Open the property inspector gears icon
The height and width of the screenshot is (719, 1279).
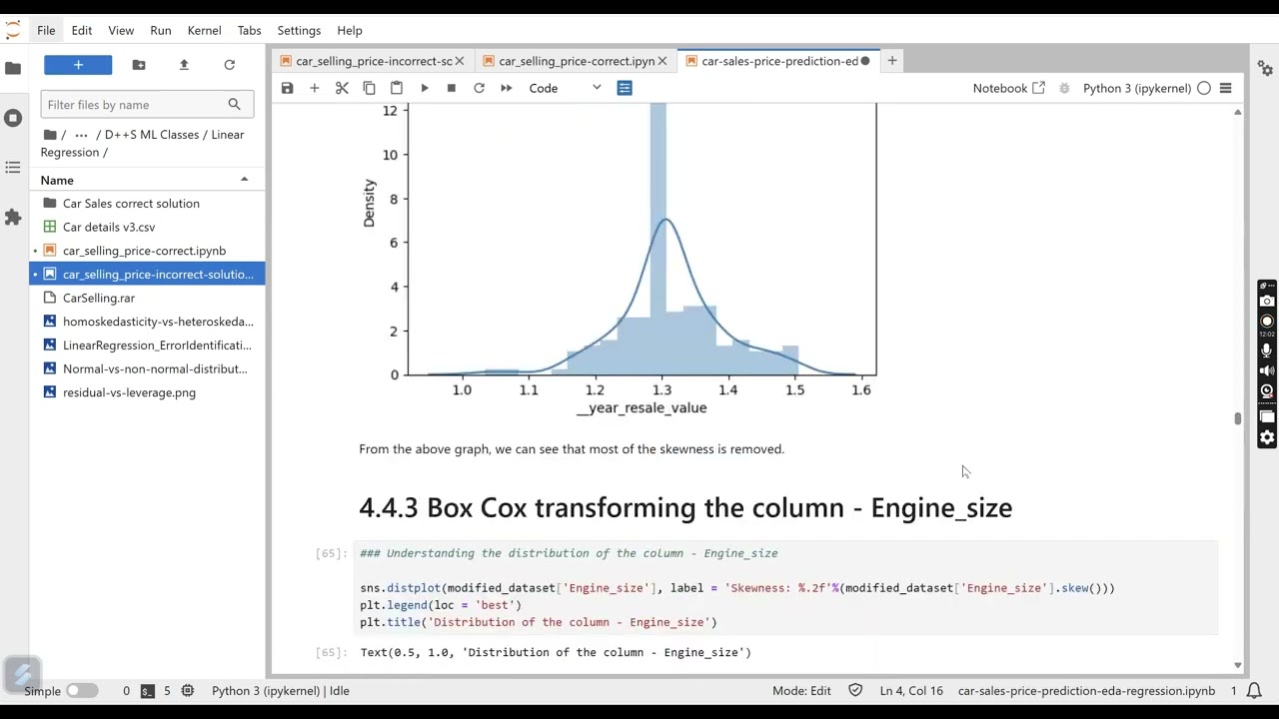[x=1265, y=68]
